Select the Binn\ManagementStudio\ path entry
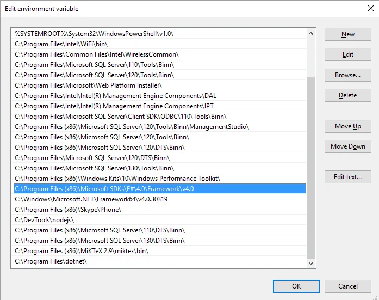The width and height of the screenshot is (379, 300). pyautogui.click(x=160, y=127)
